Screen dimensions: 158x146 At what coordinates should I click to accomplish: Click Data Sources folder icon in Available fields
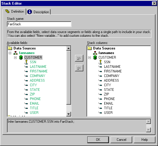tap(10, 48)
